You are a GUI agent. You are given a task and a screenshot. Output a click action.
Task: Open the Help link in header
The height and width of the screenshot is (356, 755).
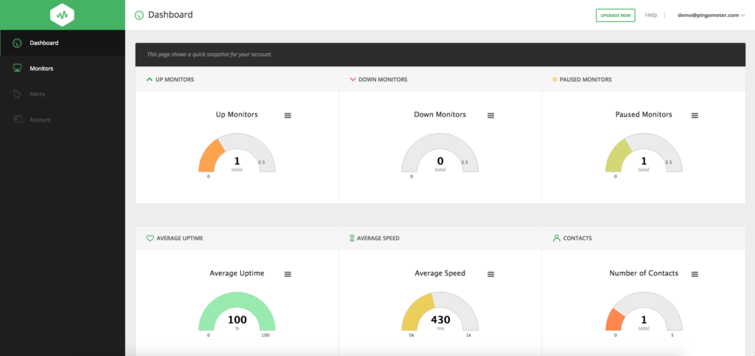coord(650,15)
